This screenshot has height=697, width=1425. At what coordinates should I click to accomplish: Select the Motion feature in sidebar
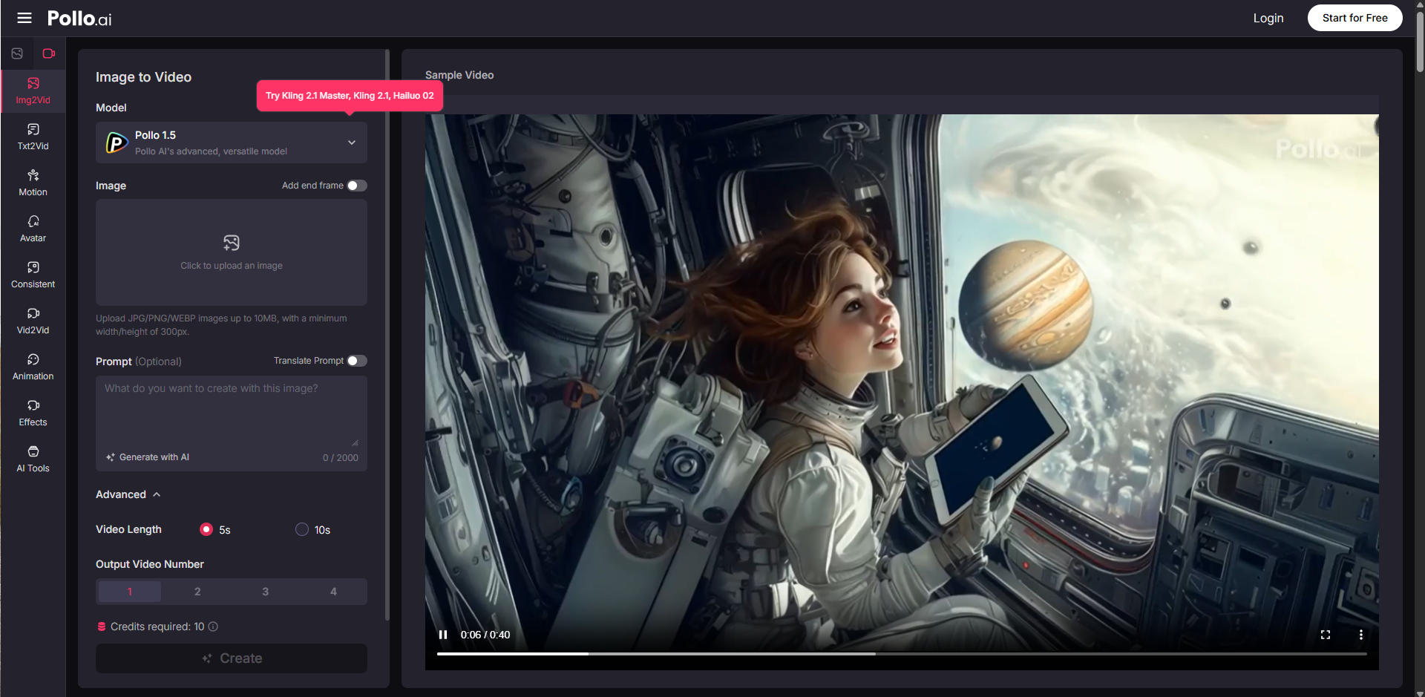pos(33,183)
